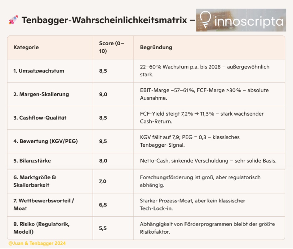Select the Score (0–10) column header
The width and height of the screenshot is (293, 249).
point(111,47)
